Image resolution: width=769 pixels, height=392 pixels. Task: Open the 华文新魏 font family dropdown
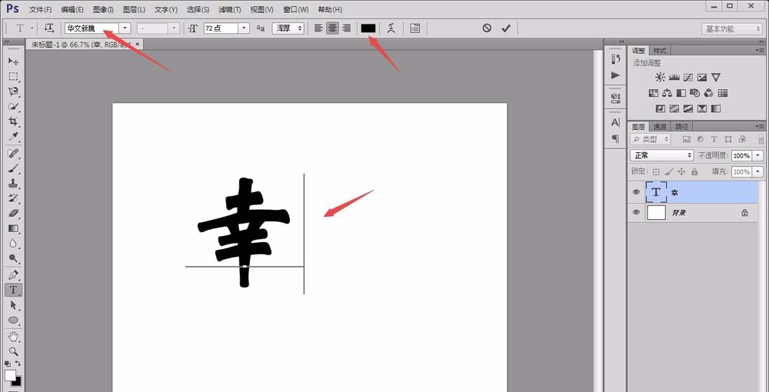(125, 28)
